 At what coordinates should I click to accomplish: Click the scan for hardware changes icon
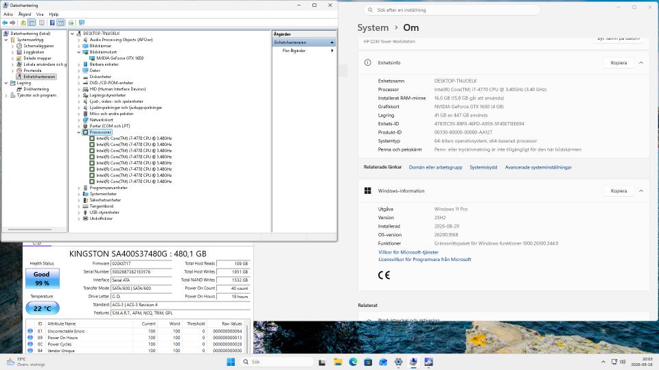tap(82, 23)
